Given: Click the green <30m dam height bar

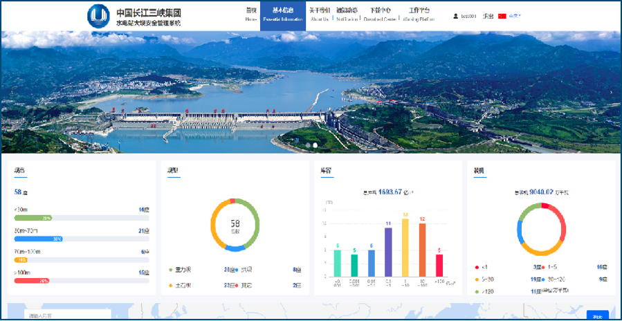Looking at the screenshot, I should click(x=33, y=218).
